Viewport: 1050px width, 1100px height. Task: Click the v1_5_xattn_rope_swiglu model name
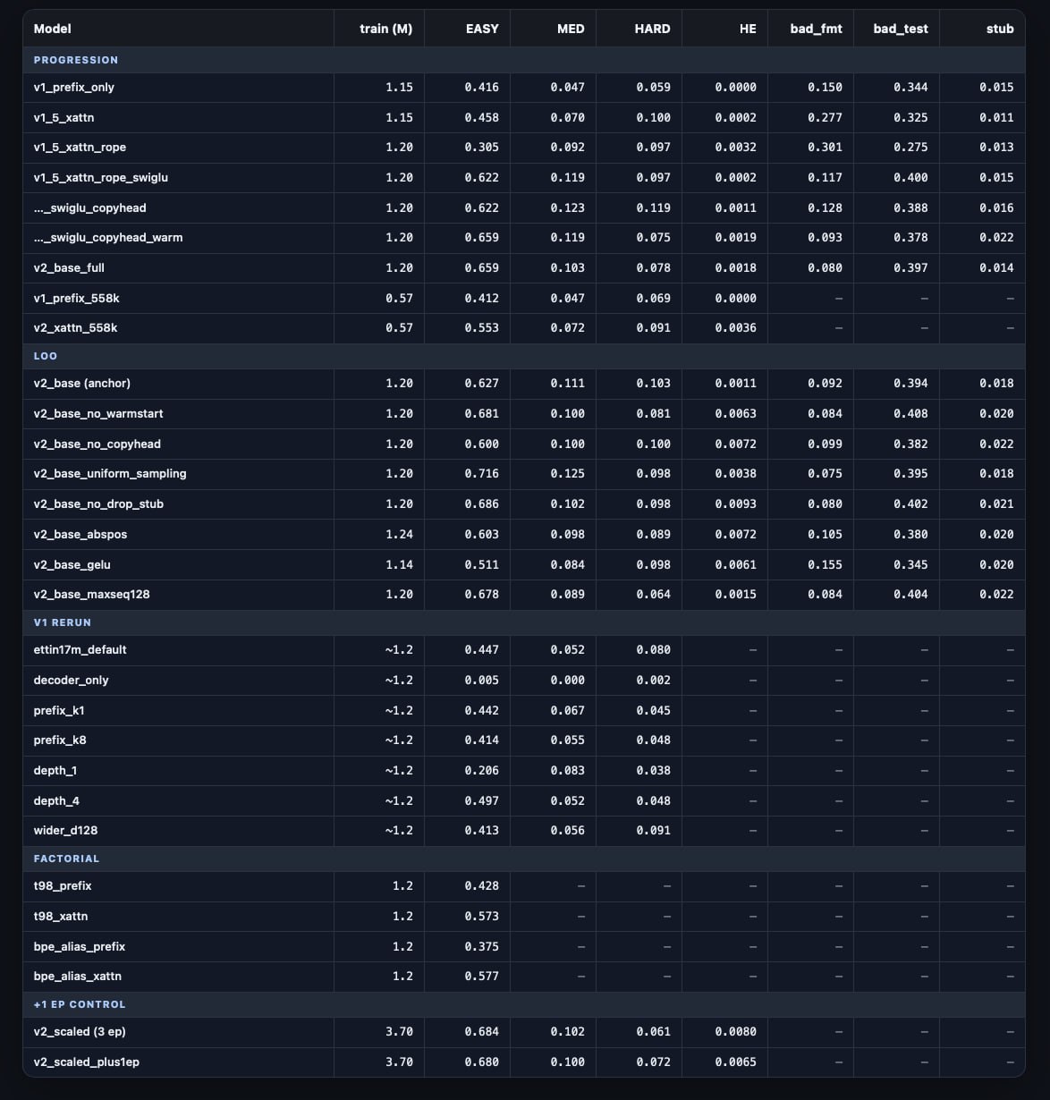pyautogui.click(x=101, y=177)
